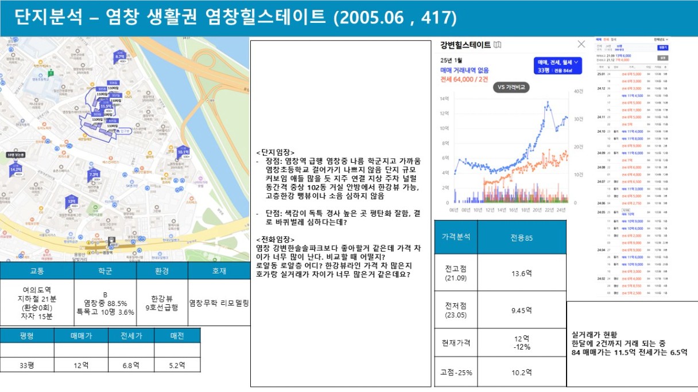This screenshot has height=392, width=698.
Task: Switch to the 매매 tab in the transaction list
Action: (x=599, y=40)
